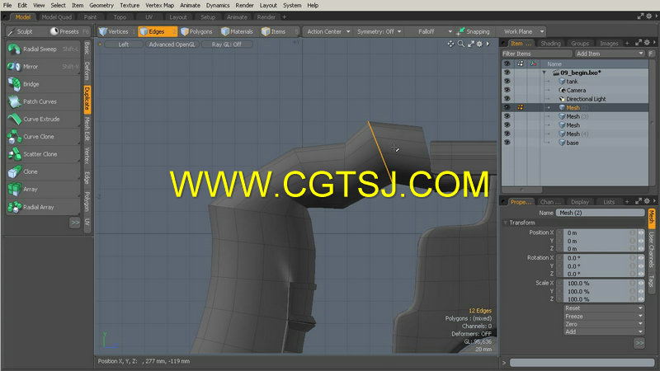Select the Array tool
The image size is (660, 371).
(x=43, y=190)
